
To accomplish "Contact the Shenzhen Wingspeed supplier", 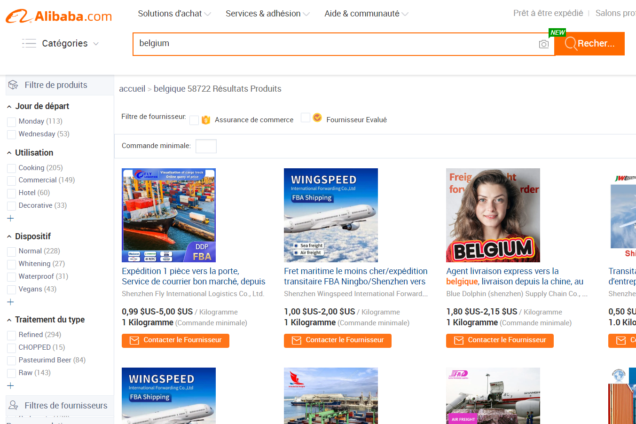I will pyautogui.click(x=338, y=340).
